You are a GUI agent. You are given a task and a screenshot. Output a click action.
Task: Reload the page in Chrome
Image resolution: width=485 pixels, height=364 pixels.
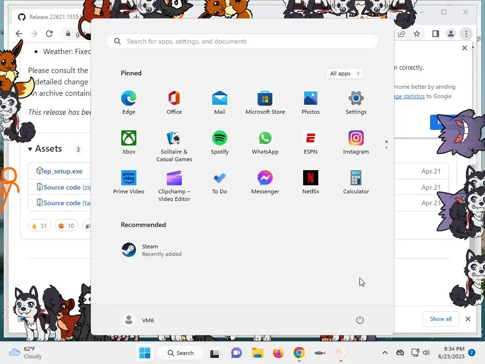[49, 34]
